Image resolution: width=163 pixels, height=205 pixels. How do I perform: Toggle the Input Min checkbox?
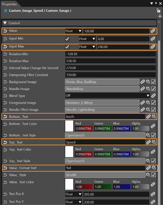point(67,39)
